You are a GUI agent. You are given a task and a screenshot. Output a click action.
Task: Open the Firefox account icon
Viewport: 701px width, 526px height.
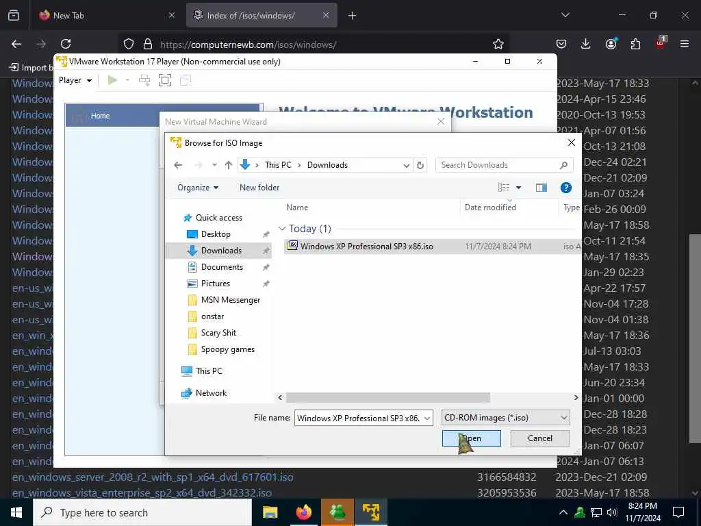point(611,44)
